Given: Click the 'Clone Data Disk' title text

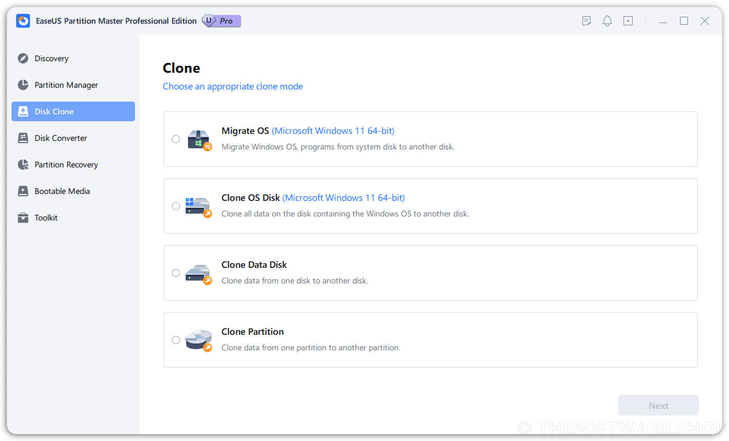Looking at the screenshot, I should point(254,265).
